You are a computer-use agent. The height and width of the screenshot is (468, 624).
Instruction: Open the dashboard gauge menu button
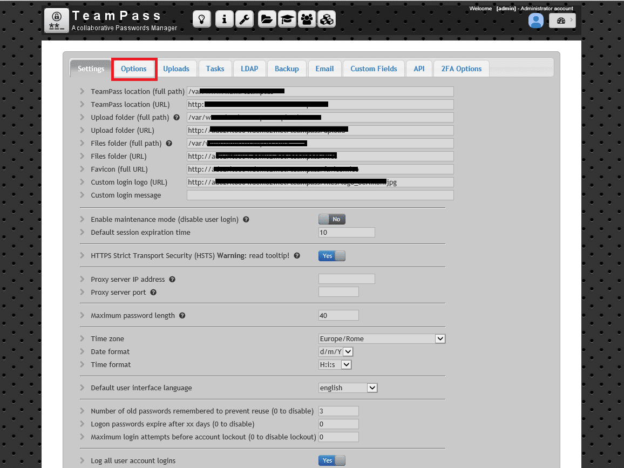pyautogui.click(x=562, y=21)
